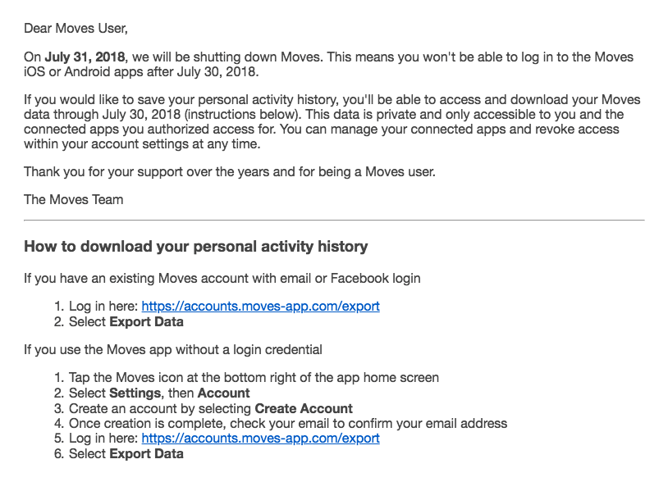
Task: Click the 'existing Moves account' paragraph
Action: click(x=222, y=278)
